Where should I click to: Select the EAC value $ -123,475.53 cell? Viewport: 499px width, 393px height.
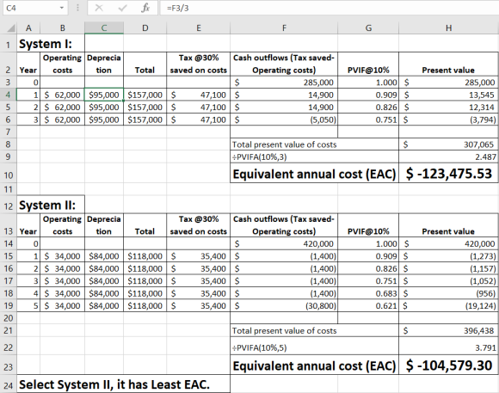[448, 174]
